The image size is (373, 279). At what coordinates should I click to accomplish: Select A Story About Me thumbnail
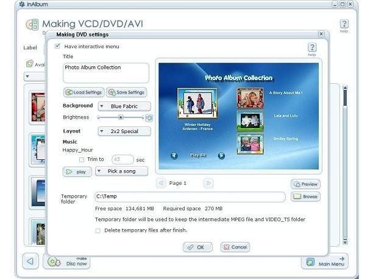click(250, 98)
